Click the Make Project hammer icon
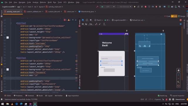The height and width of the screenshot is (106, 188). (97, 6)
